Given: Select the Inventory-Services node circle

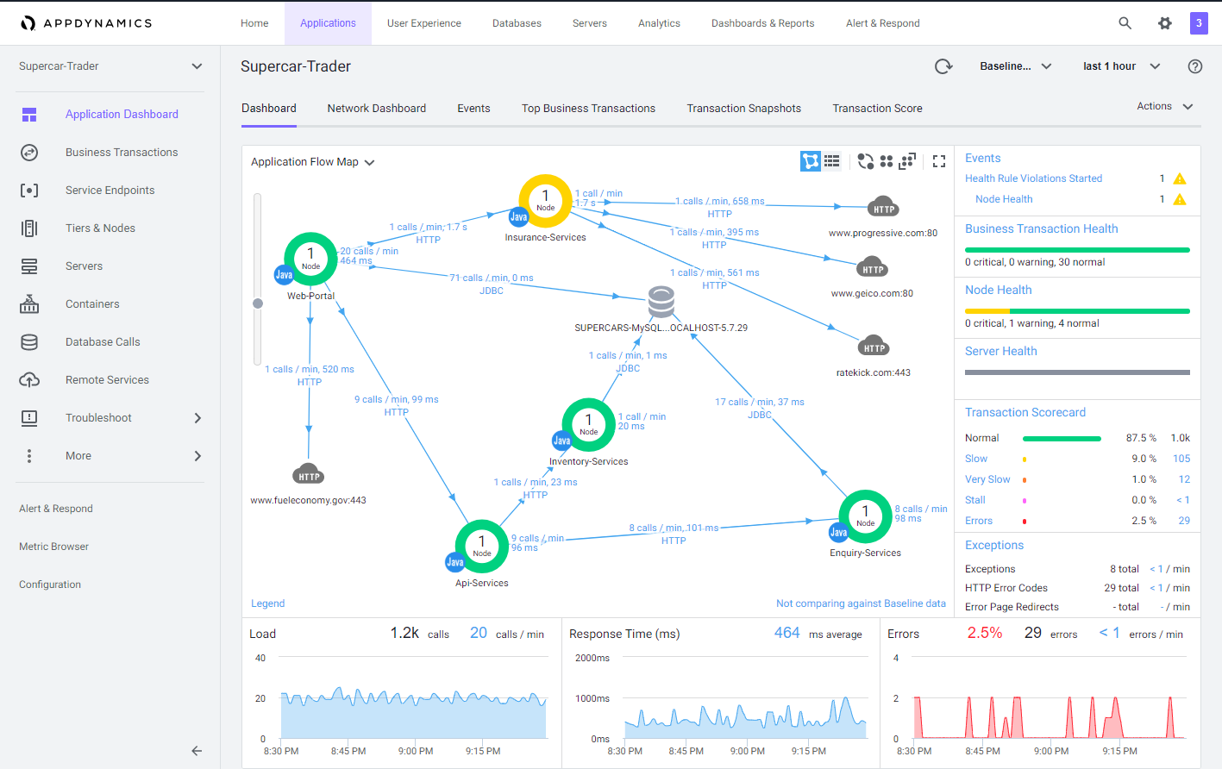Looking at the screenshot, I should 588,424.
